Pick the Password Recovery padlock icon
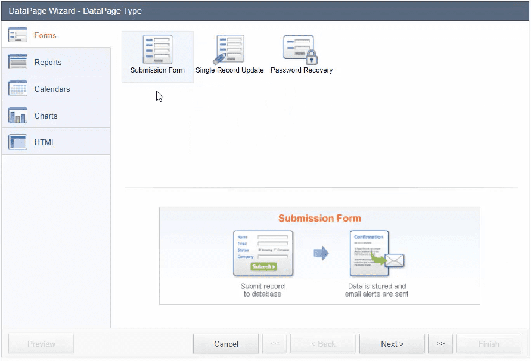The width and height of the screenshot is (531, 361). (301, 49)
